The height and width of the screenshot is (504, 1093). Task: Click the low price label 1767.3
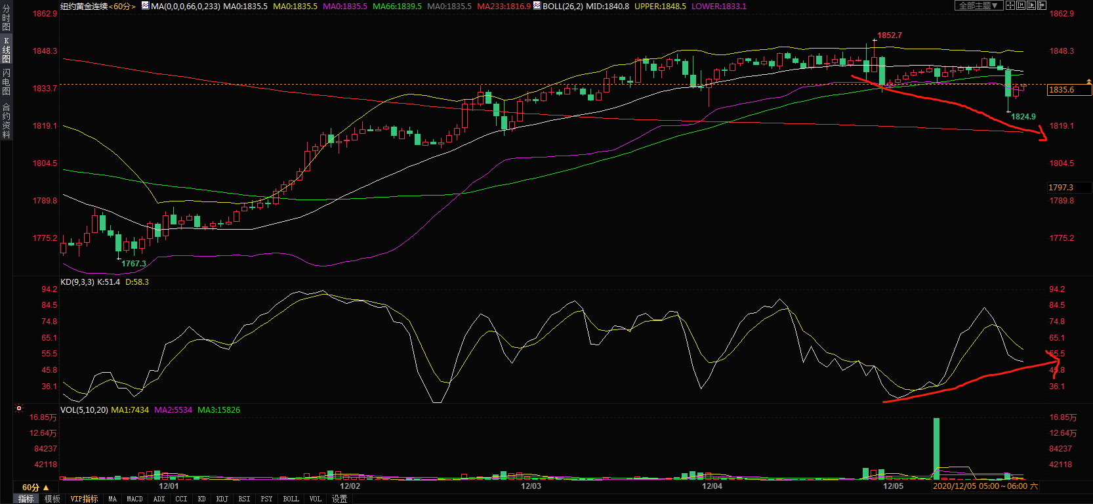click(x=134, y=264)
